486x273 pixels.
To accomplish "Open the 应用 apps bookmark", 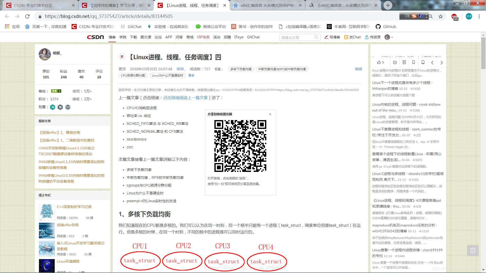I will [12, 27].
